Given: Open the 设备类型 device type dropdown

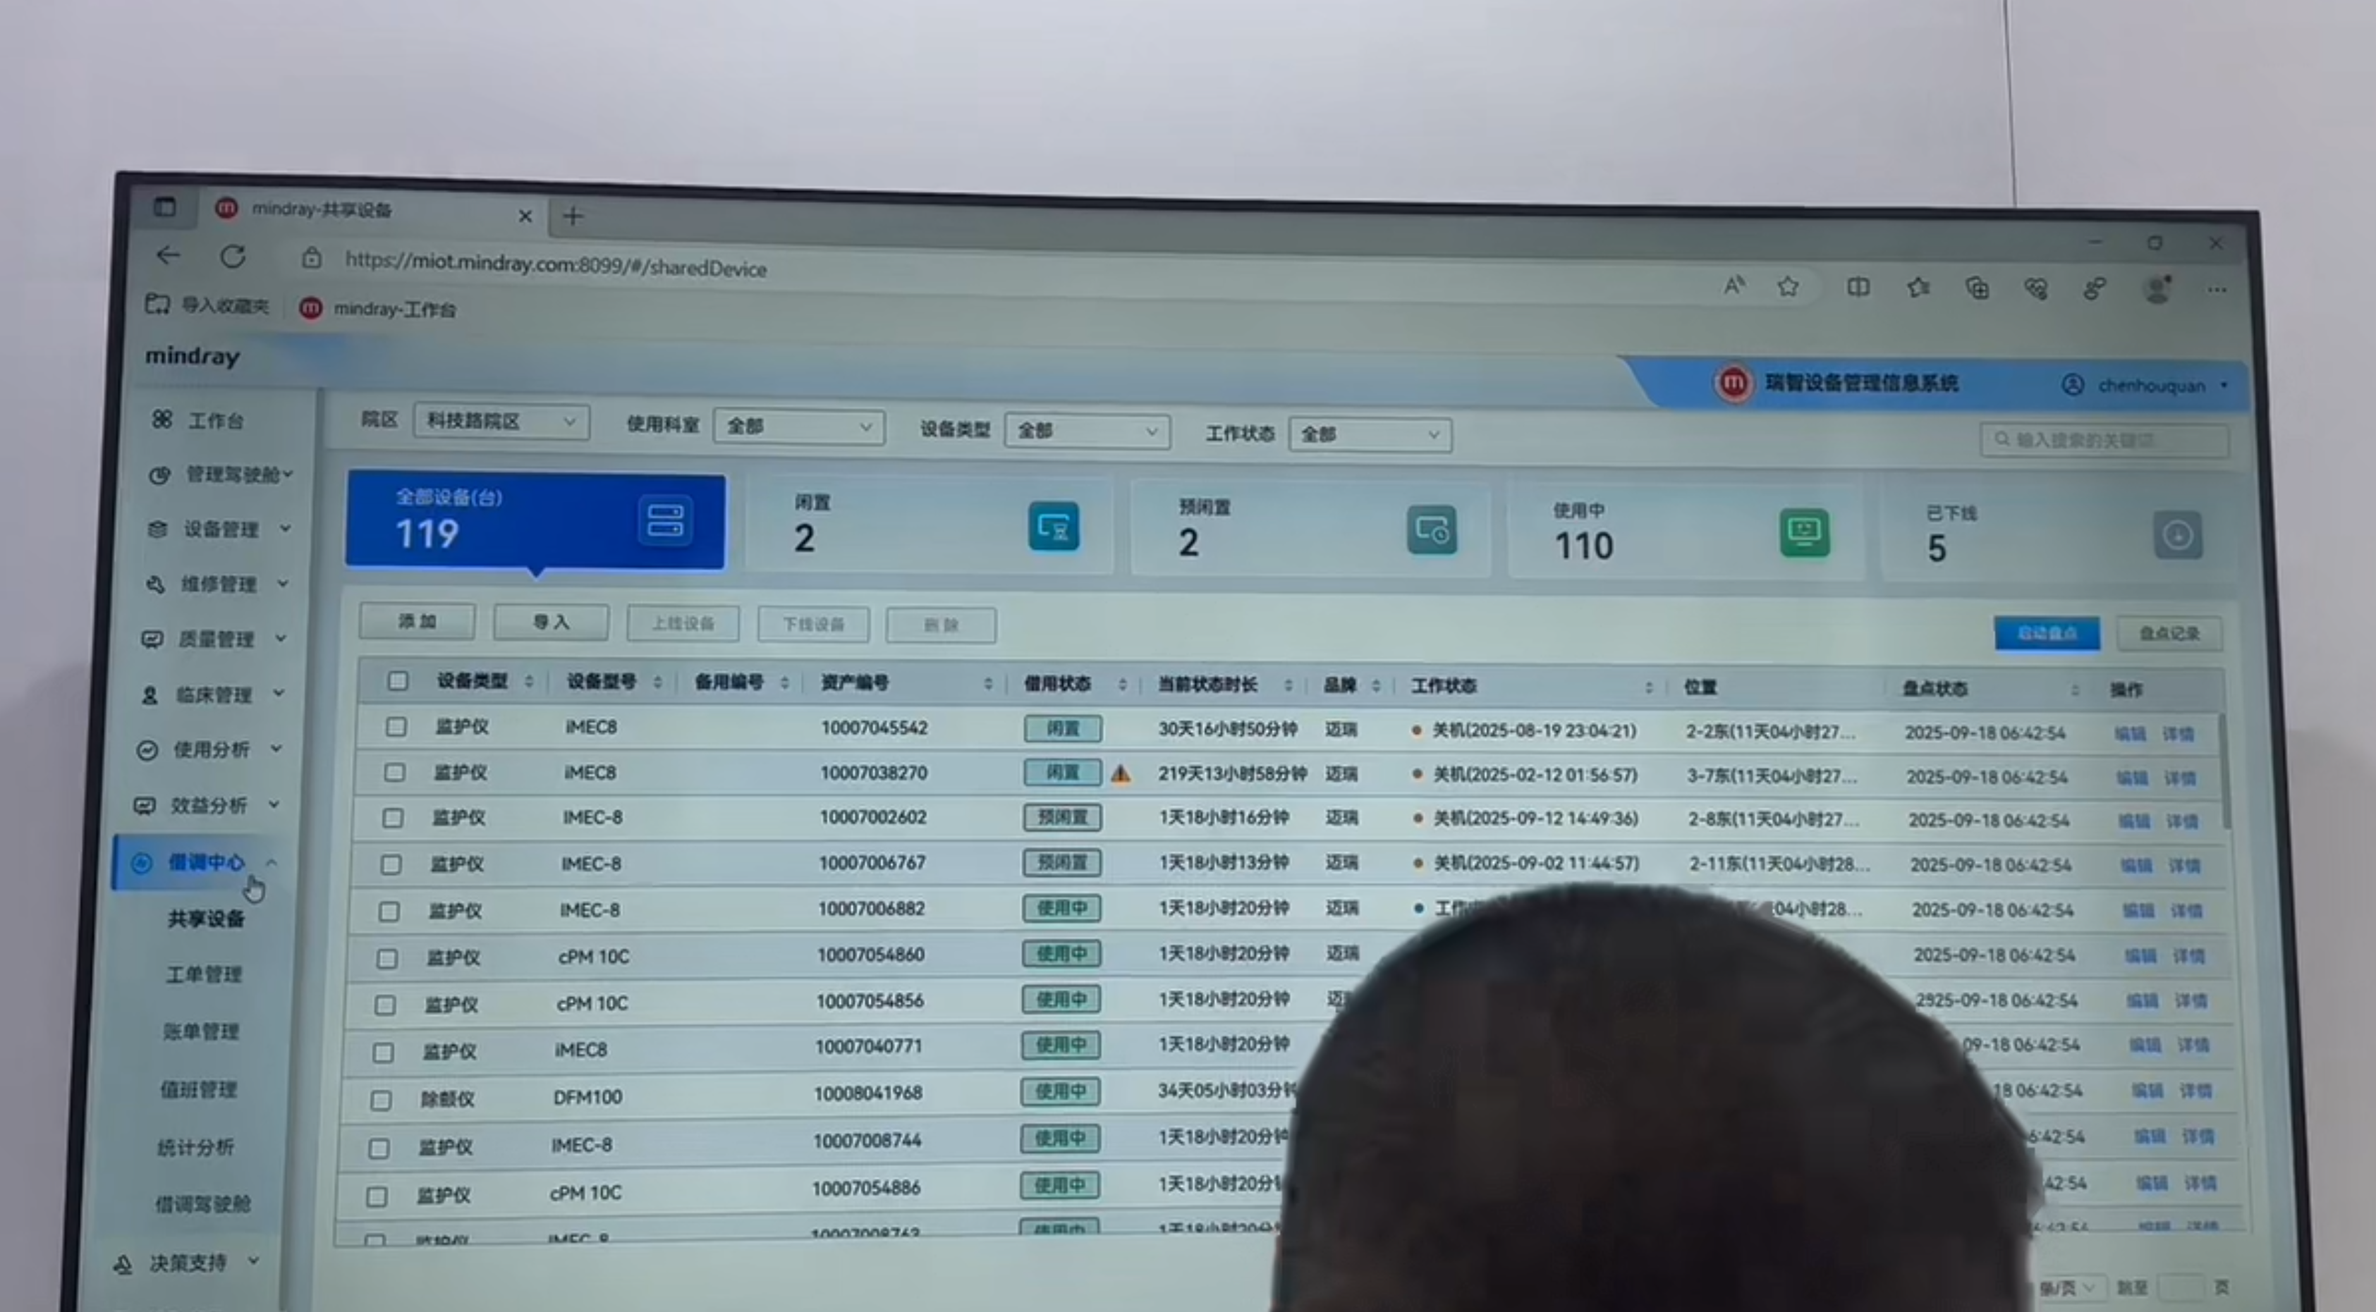Looking at the screenshot, I should click(1087, 431).
